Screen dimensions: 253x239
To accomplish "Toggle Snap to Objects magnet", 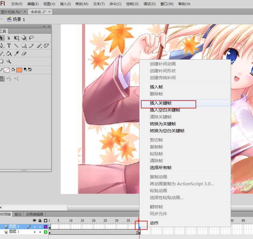I will pyautogui.click(x=2, y=79).
